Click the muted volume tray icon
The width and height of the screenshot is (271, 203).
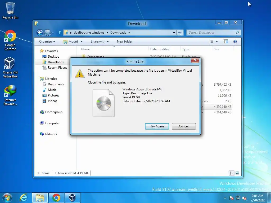[244, 198]
